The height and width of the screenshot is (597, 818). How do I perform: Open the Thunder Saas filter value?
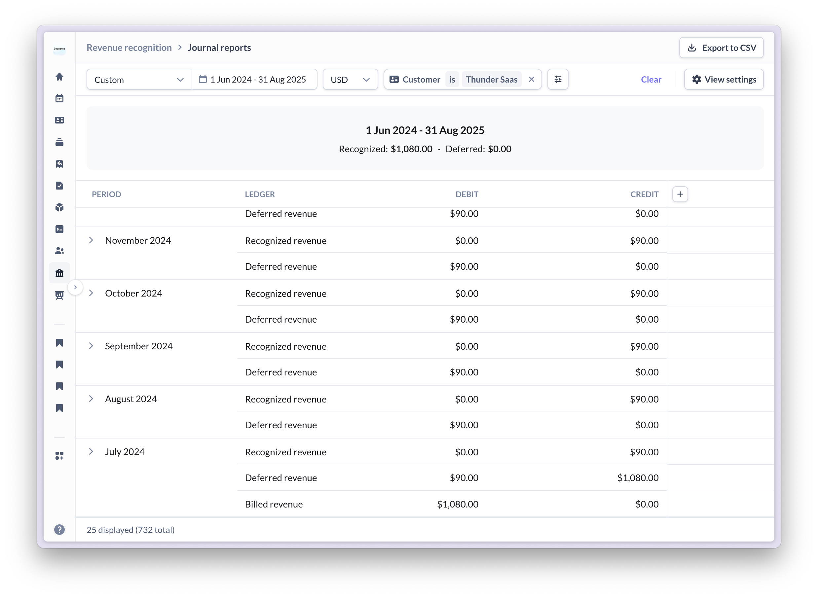[491, 79]
